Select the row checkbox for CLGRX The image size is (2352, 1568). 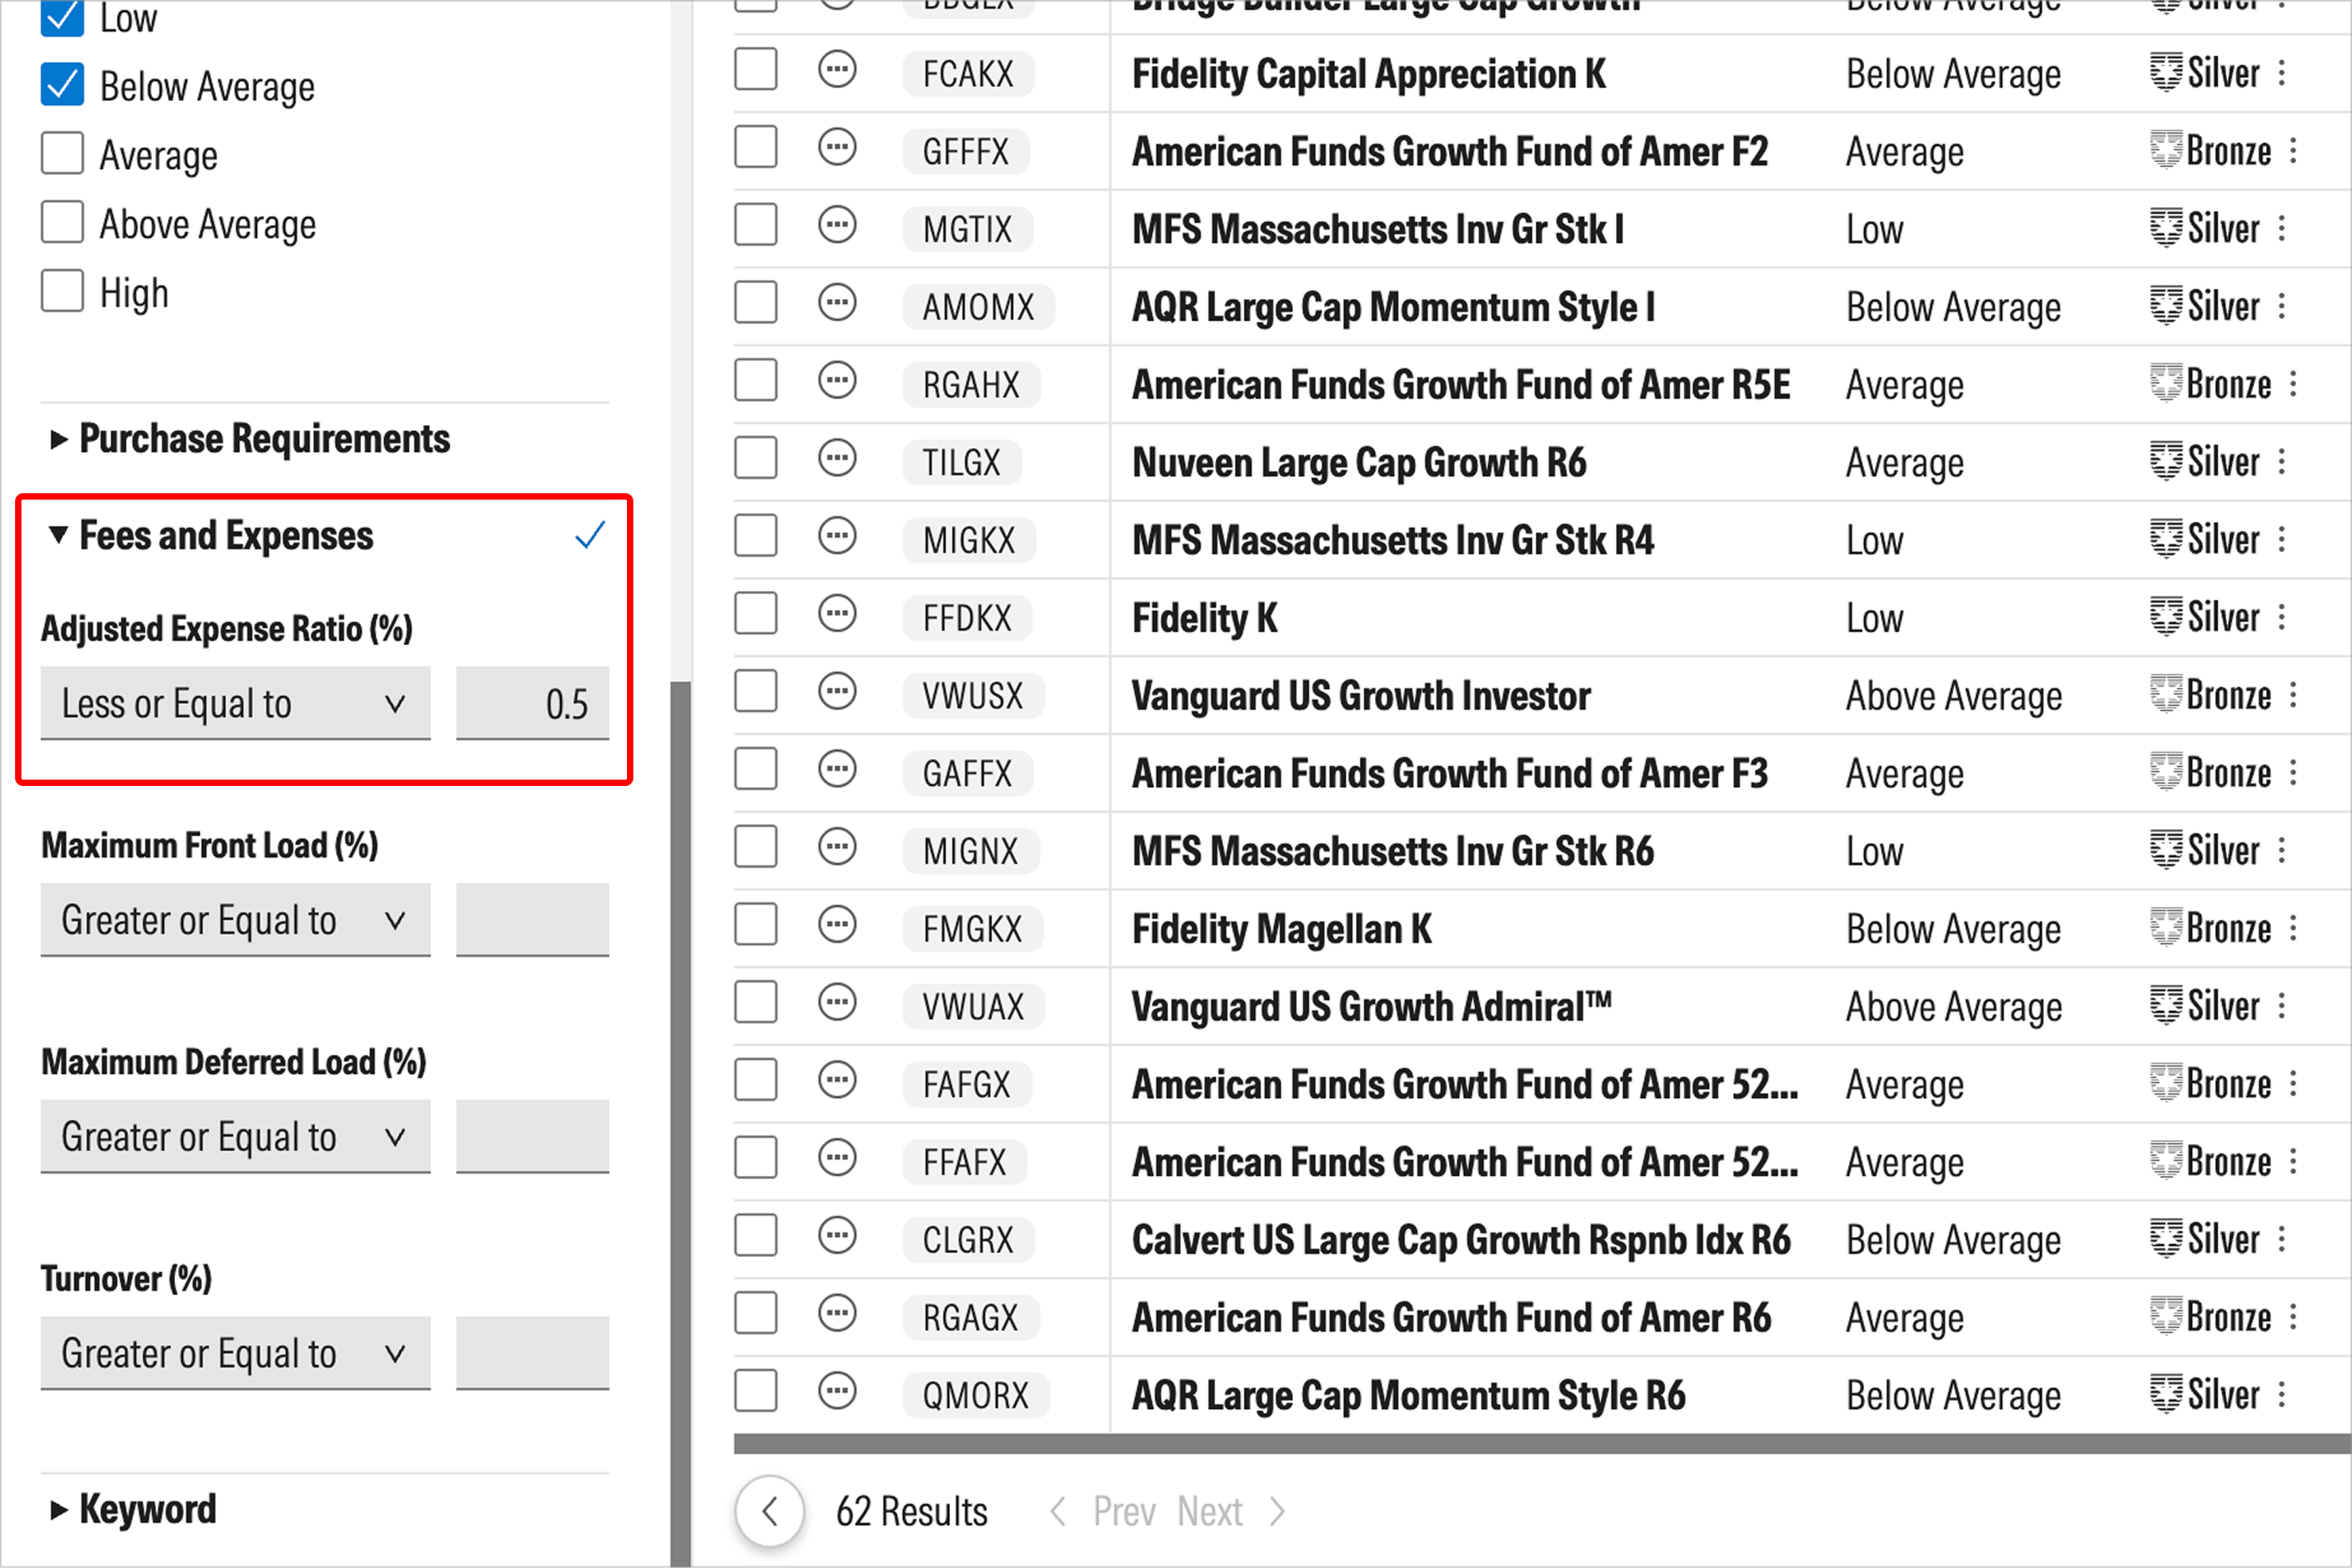coord(756,1236)
